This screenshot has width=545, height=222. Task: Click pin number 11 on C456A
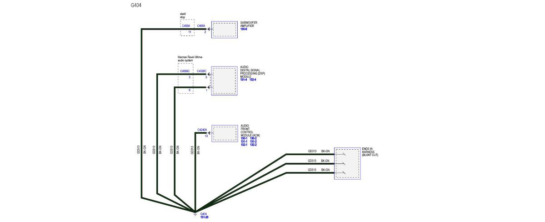[x=190, y=32]
